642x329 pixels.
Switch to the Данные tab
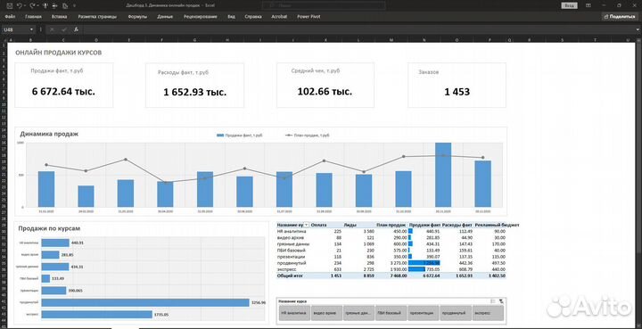(165, 17)
